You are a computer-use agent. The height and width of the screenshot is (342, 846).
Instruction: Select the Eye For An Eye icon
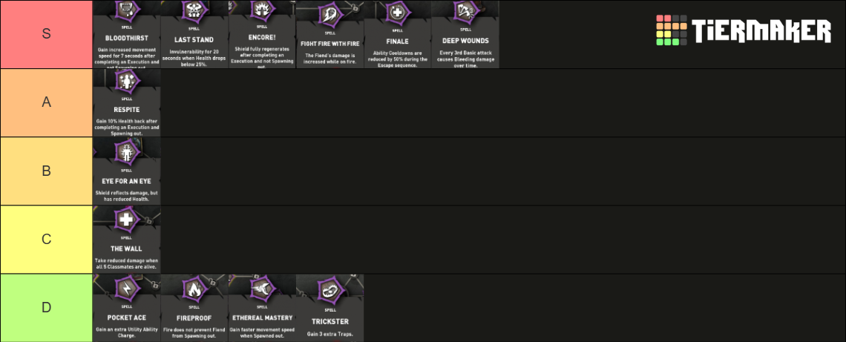tap(127, 153)
